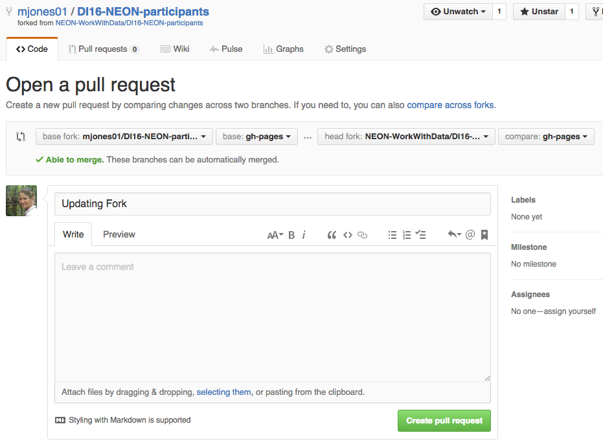Open the base fork dropdown
603x446 pixels.
click(x=124, y=137)
